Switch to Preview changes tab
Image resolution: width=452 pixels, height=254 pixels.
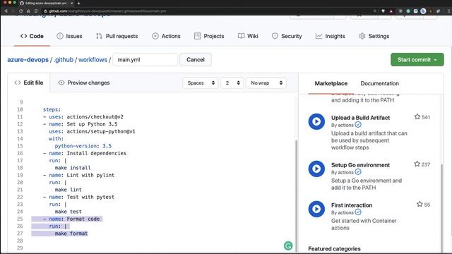point(84,83)
